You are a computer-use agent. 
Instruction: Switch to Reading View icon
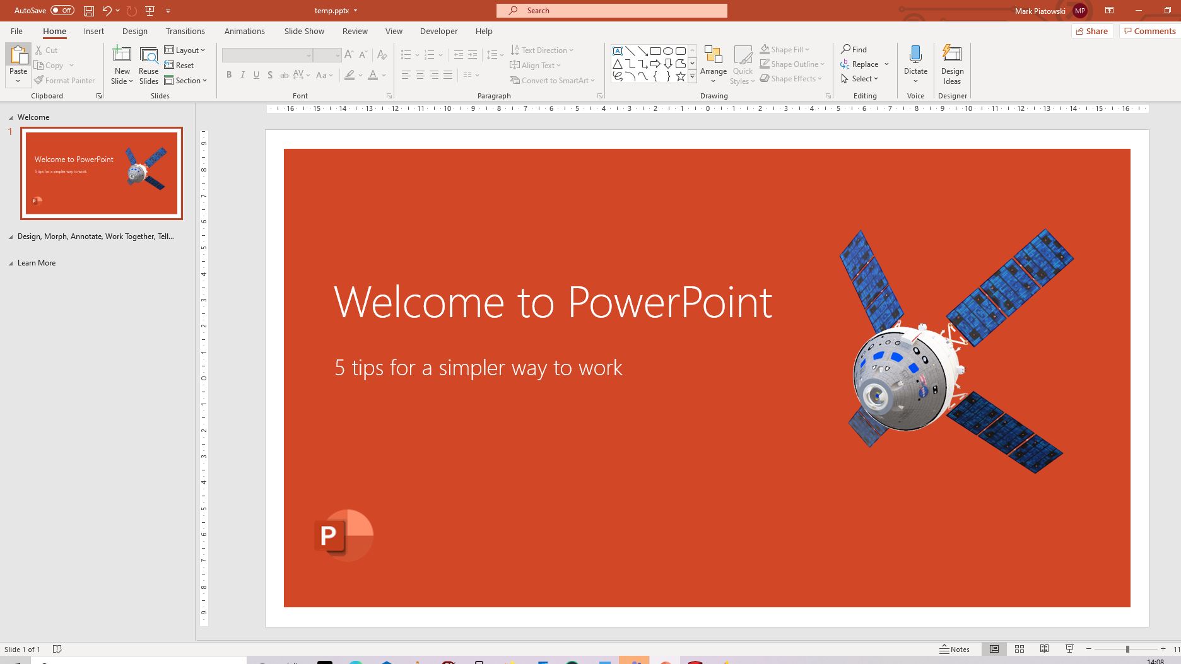tap(1045, 649)
